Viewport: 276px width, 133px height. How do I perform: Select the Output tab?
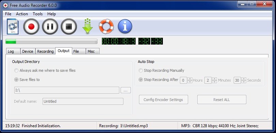[x=63, y=51]
